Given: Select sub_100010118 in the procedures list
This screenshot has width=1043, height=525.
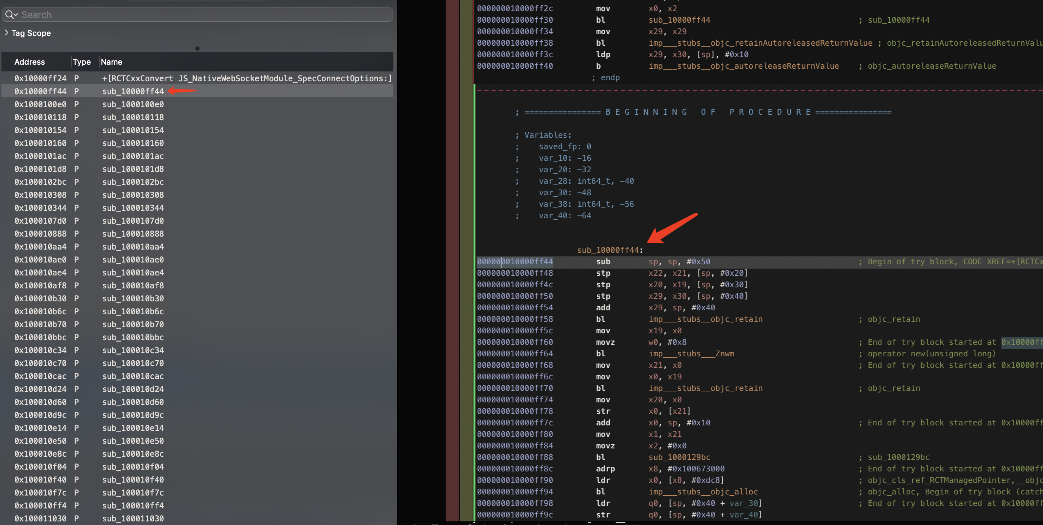Looking at the screenshot, I should 197,117.
